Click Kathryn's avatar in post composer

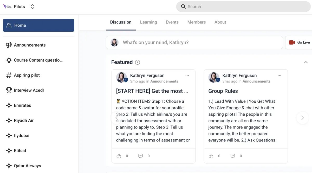tap(114, 42)
